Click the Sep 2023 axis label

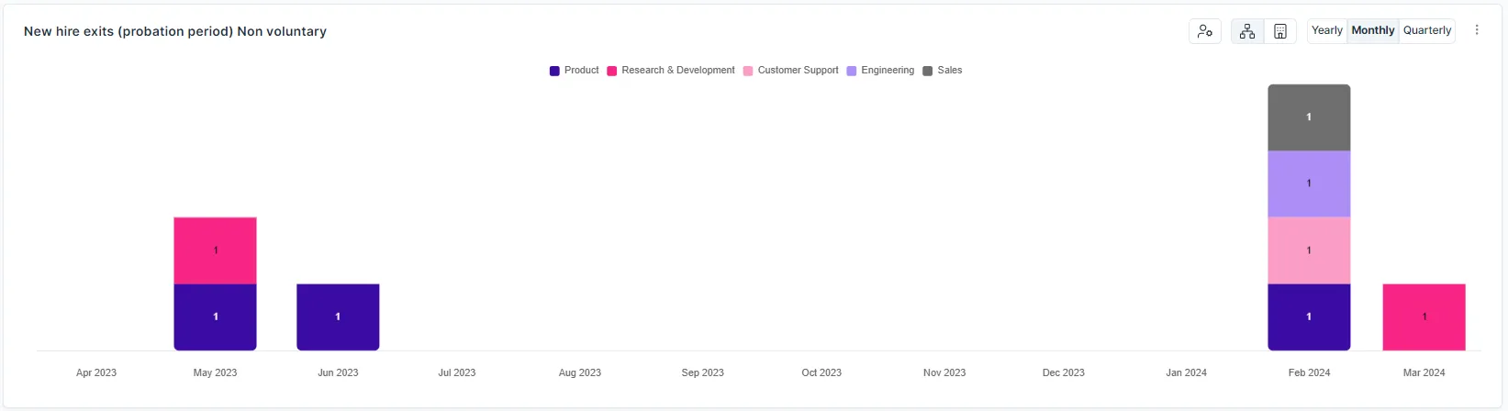pyautogui.click(x=703, y=372)
